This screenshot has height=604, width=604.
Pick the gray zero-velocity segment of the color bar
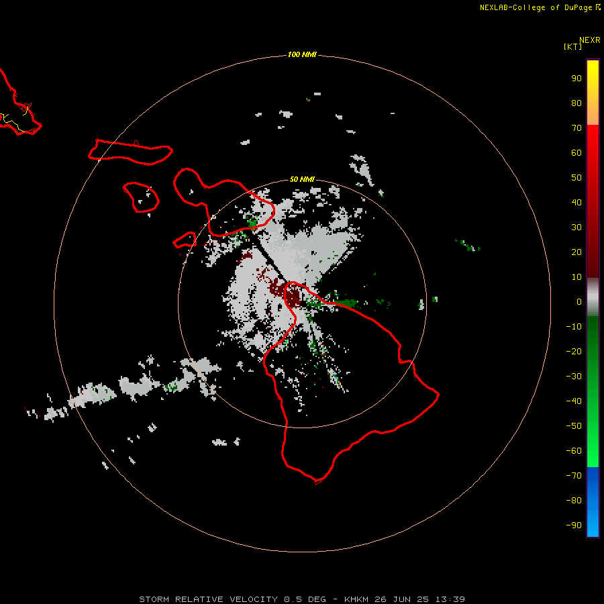coord(593,297)
